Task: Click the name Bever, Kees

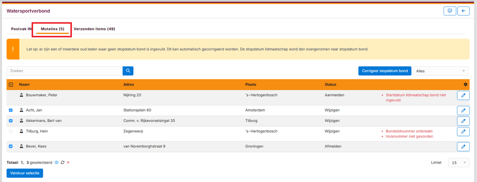Action: (x=36, y=146)
